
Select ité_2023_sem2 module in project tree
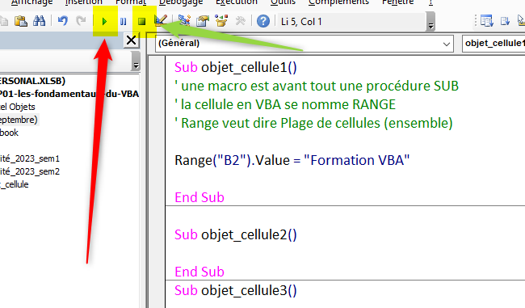[x=29, y=171]
